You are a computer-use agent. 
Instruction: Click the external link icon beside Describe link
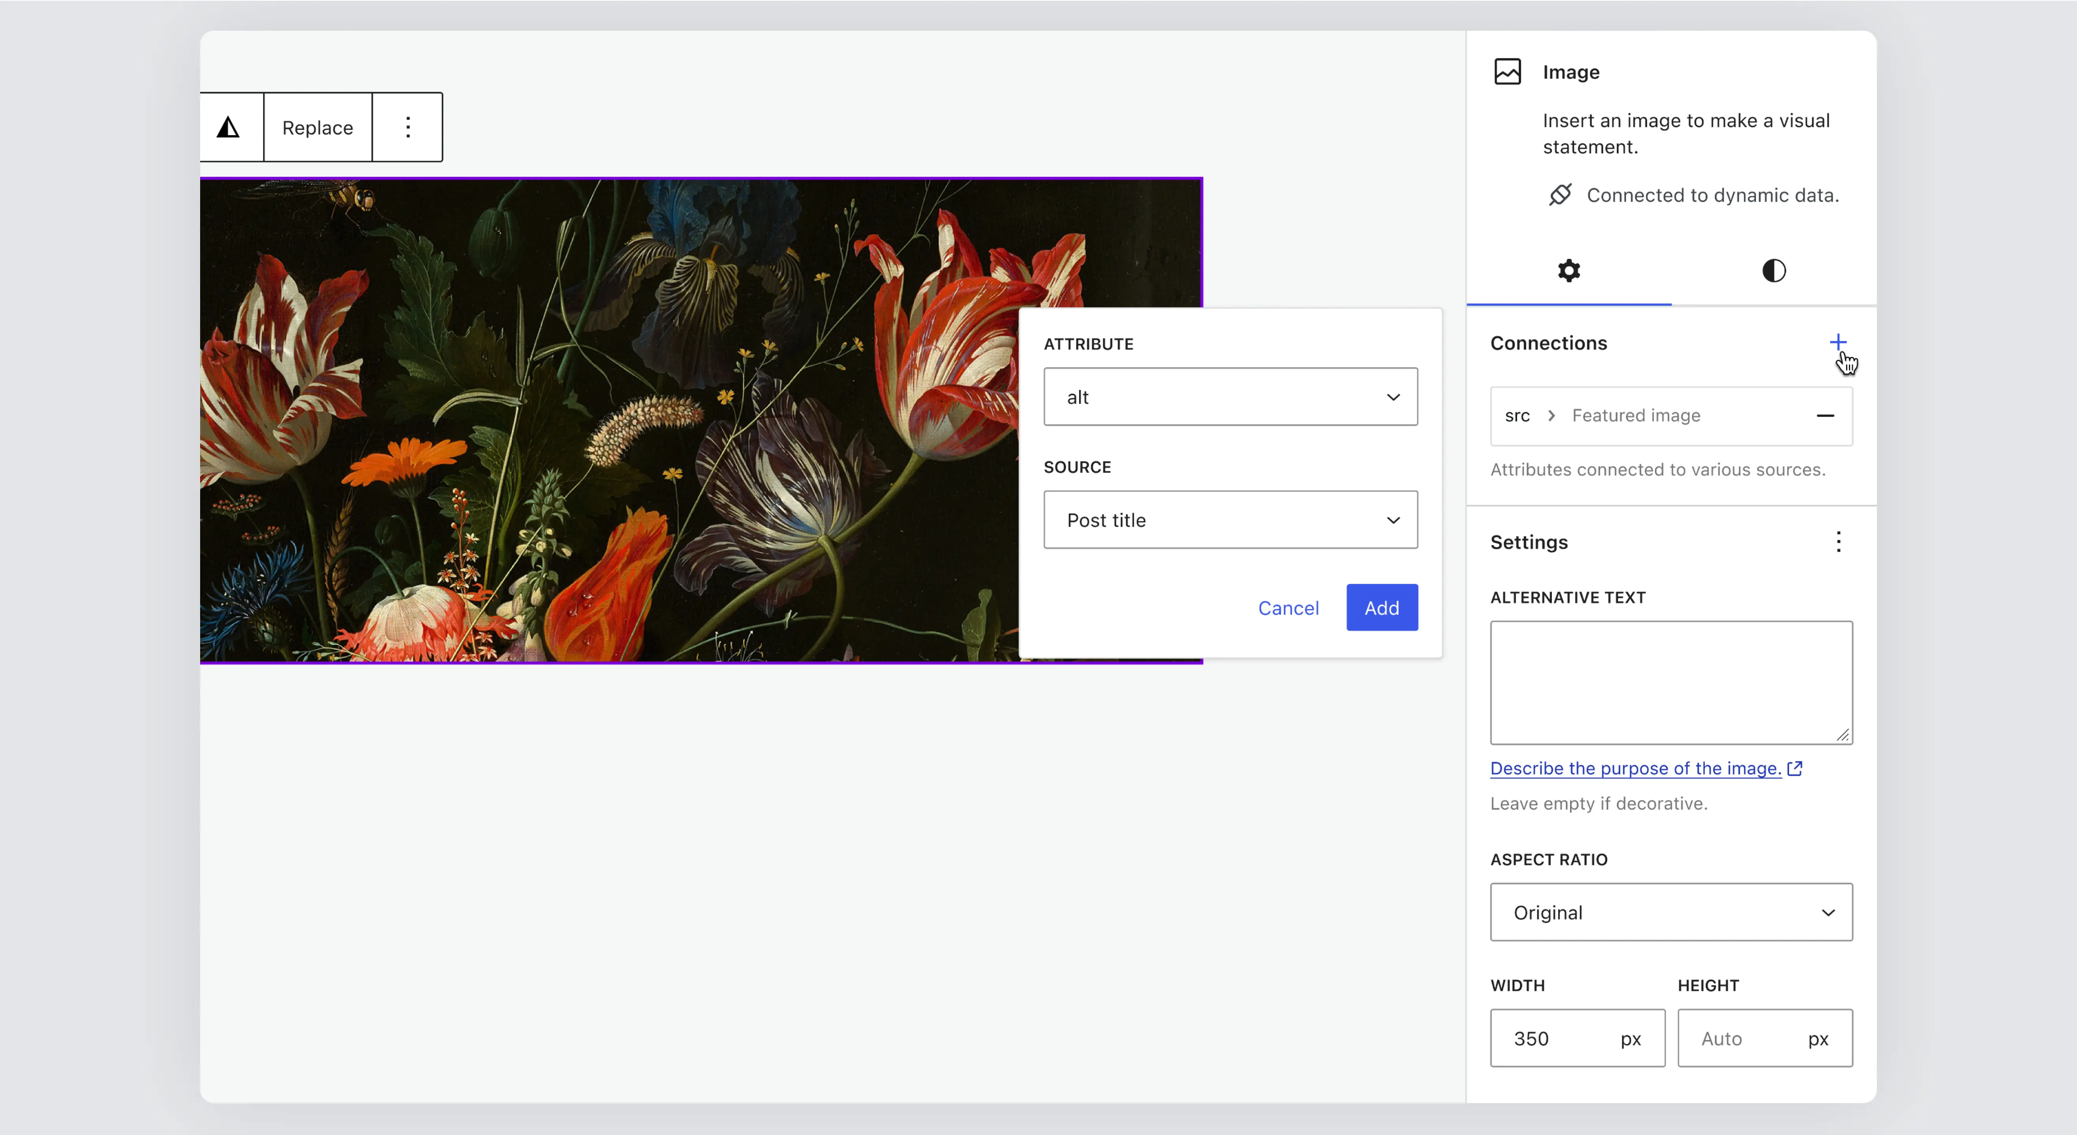[1795, 768]
